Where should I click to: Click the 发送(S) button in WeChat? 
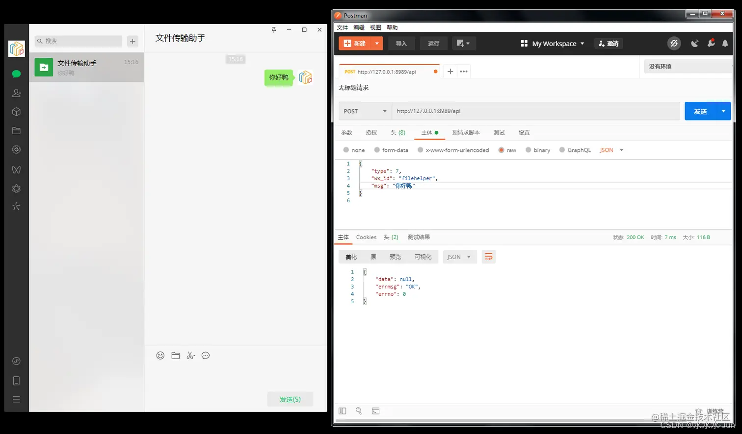point(290,399)
